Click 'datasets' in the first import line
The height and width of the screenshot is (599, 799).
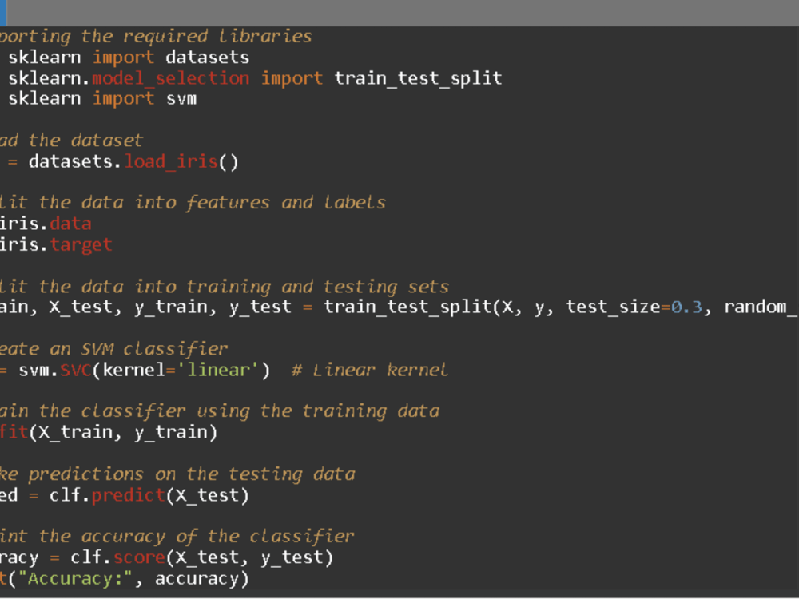(208, 57)
